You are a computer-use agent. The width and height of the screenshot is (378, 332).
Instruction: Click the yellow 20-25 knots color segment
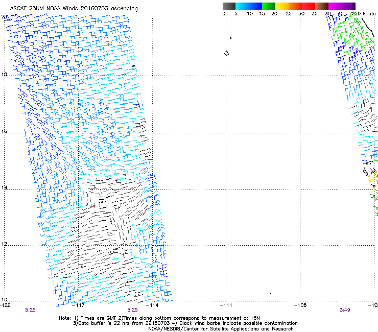coord(282,6)
